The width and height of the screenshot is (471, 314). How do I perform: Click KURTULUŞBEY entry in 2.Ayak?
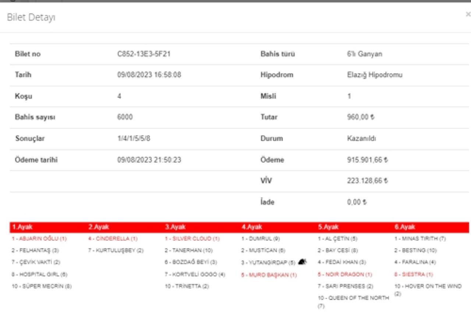(x=116, y=251)
